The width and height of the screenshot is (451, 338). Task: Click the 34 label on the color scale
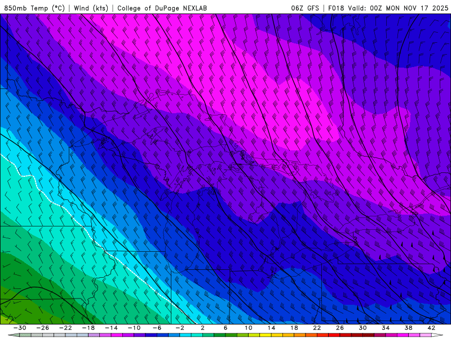click(386, 328)
